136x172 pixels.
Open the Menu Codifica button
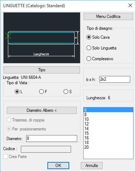tap(108, 16)
